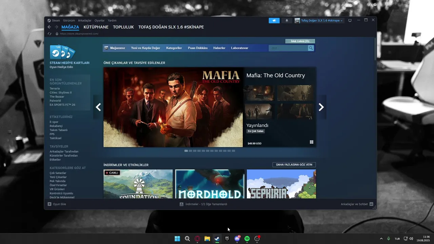Open the Nordhold sale card
The width and height of the screenshot is (434, 244).
[210, 184]
